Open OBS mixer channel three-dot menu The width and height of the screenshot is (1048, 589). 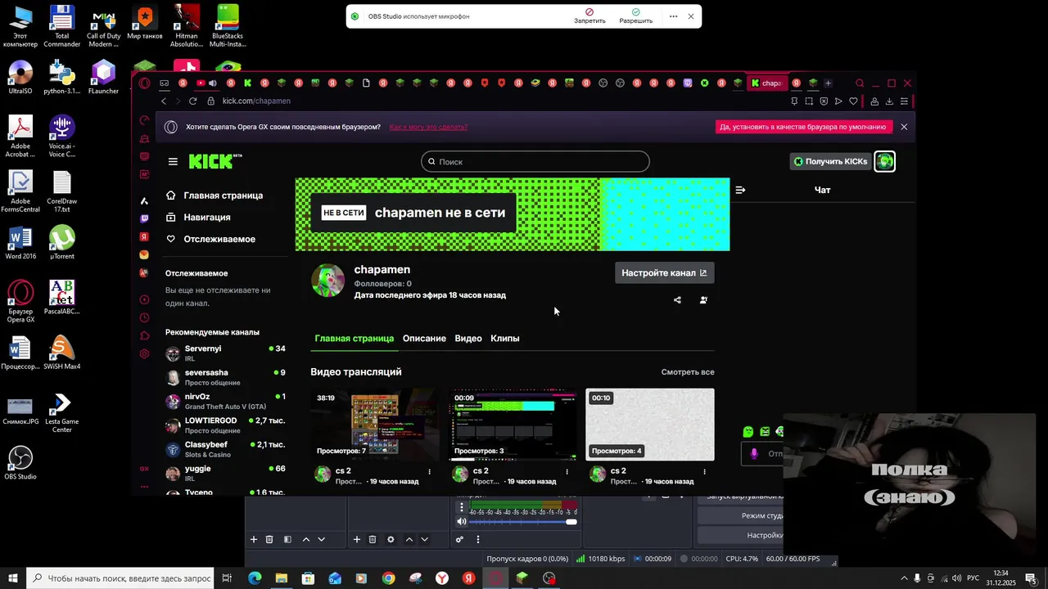click(x=462, y=507)
